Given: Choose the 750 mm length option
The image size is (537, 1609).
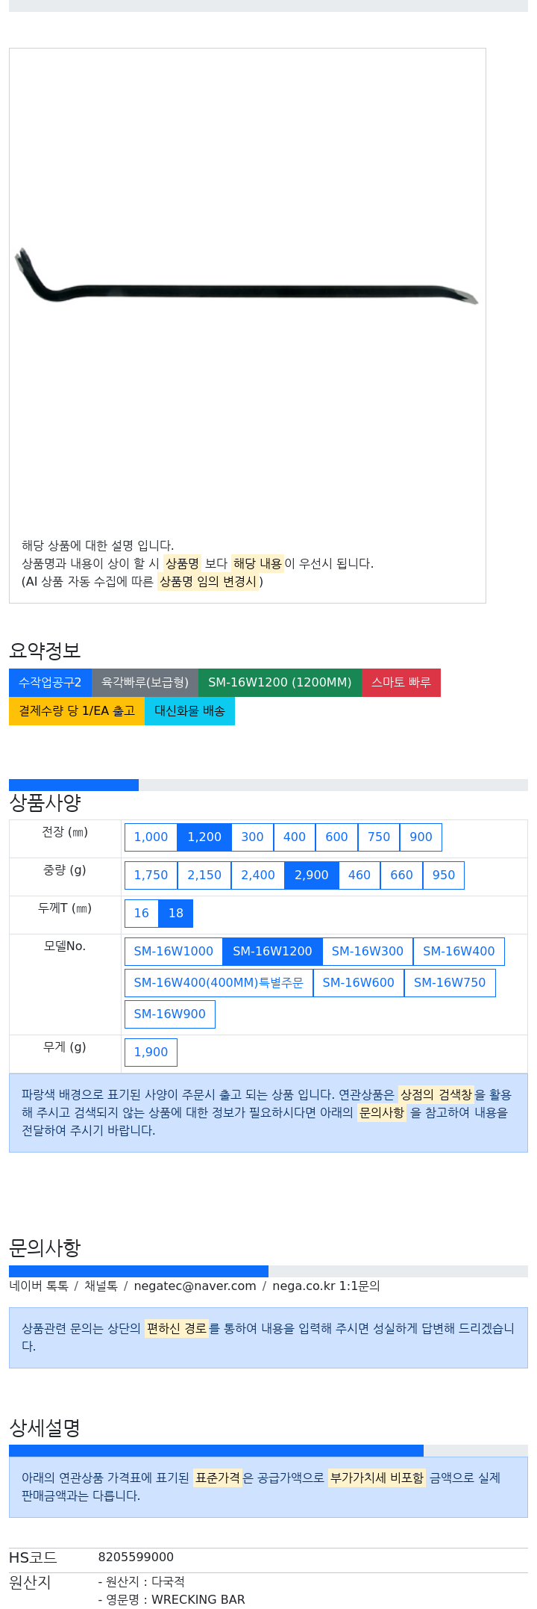Looking at the screenshot, I should click(x=379, y=837).
